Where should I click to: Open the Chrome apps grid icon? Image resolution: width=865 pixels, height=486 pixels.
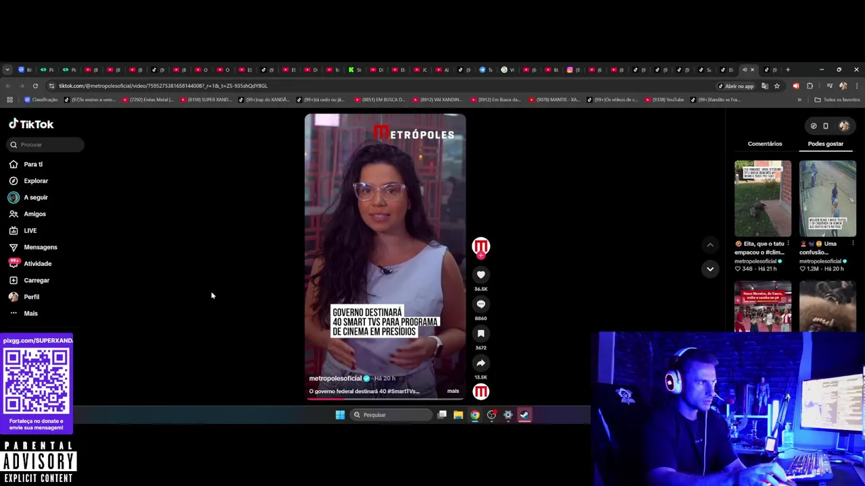(x=9, y=100)
